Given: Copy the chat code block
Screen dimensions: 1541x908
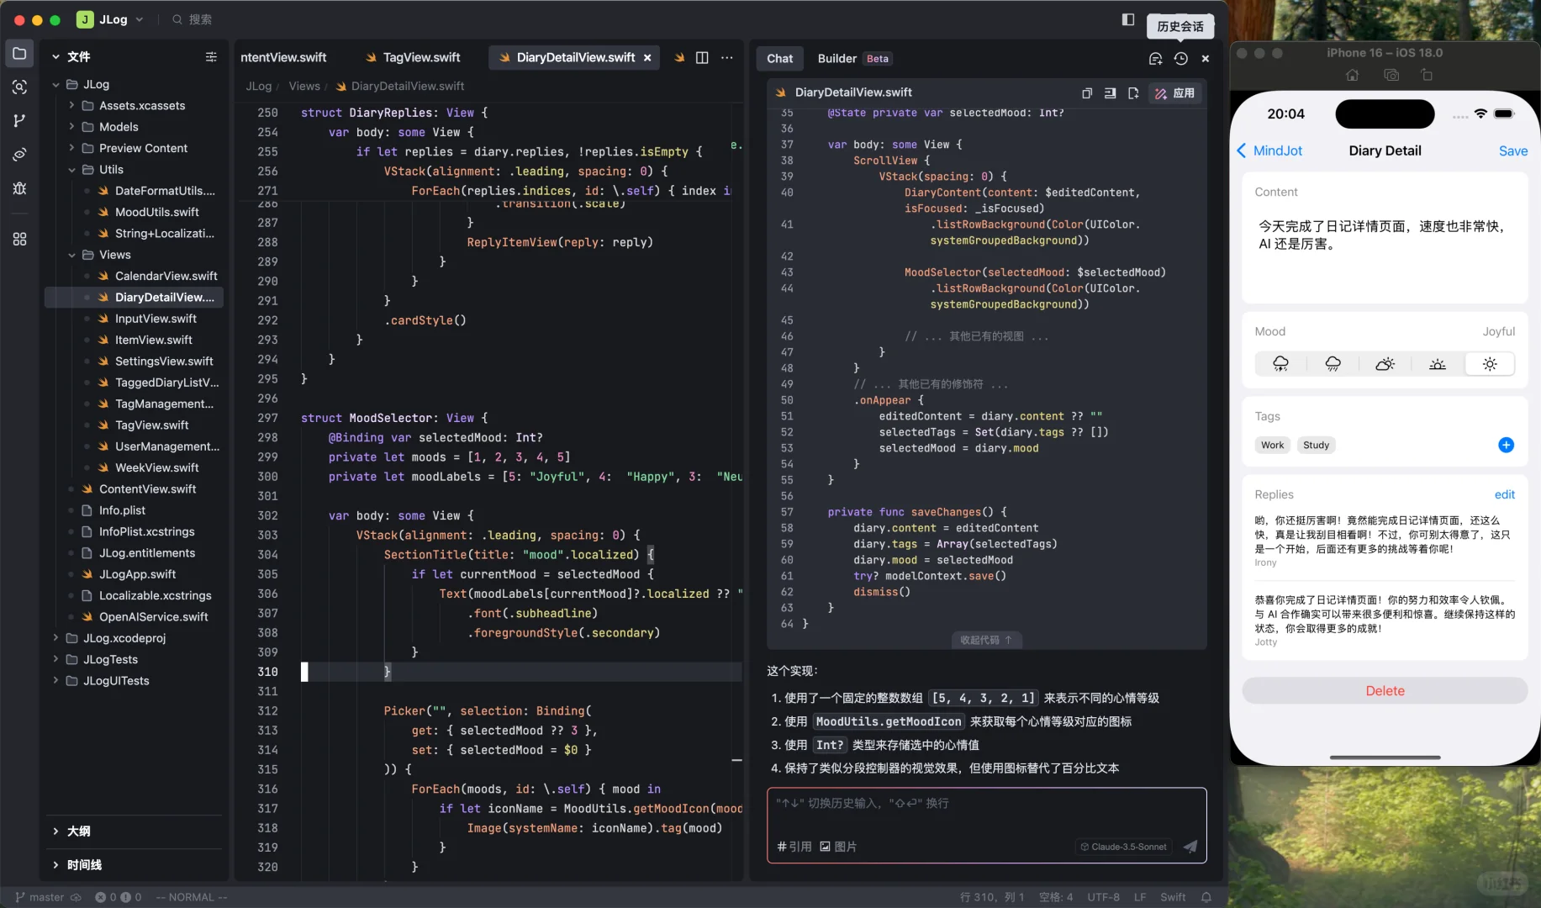Looking at the screenshot, I should (1087, 93).
